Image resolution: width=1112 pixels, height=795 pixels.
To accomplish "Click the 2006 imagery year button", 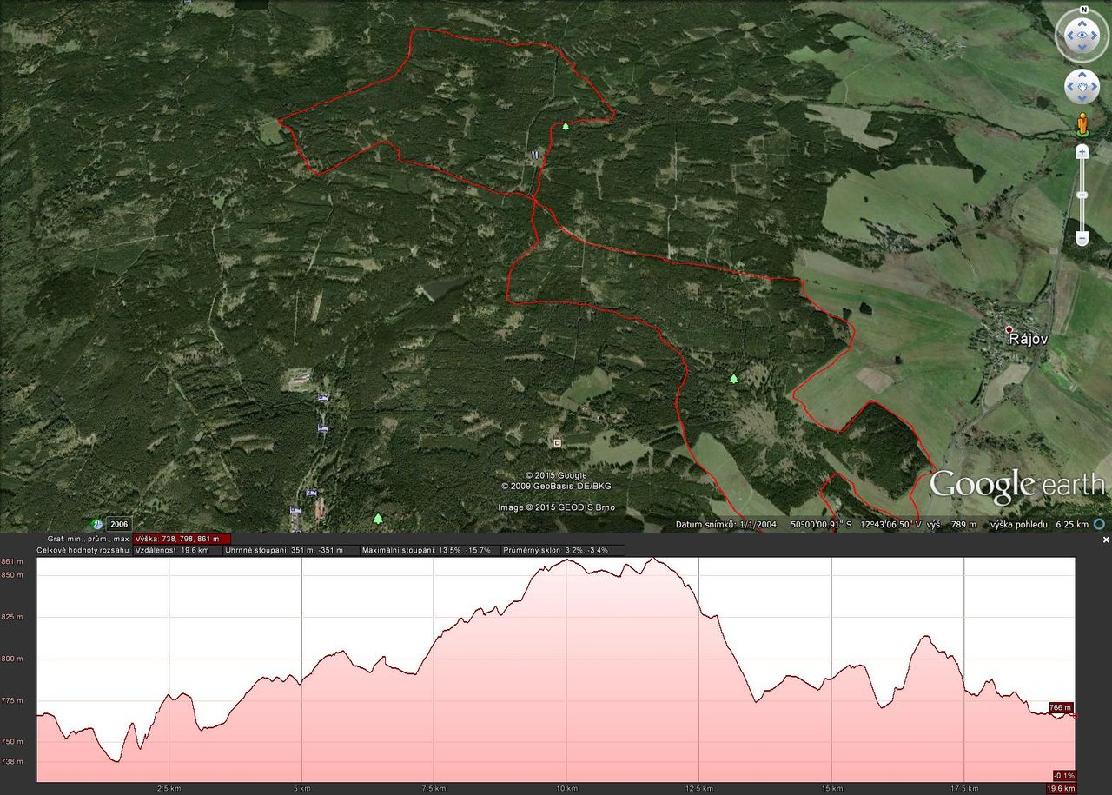I will pos(119,524).
